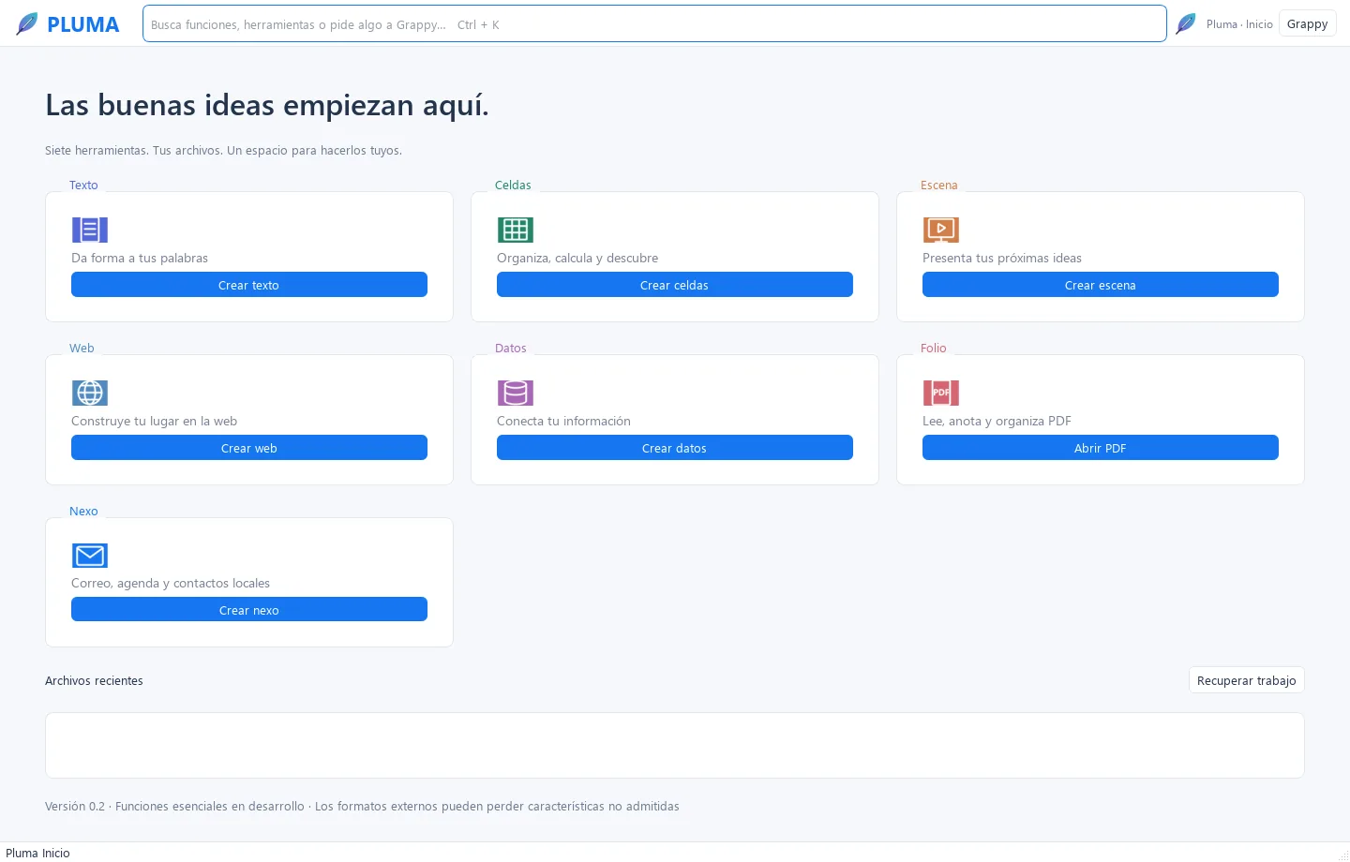This screenshot has width=1350, height=862.
Task: Click the Web globe icon
Action: point(90,393)
